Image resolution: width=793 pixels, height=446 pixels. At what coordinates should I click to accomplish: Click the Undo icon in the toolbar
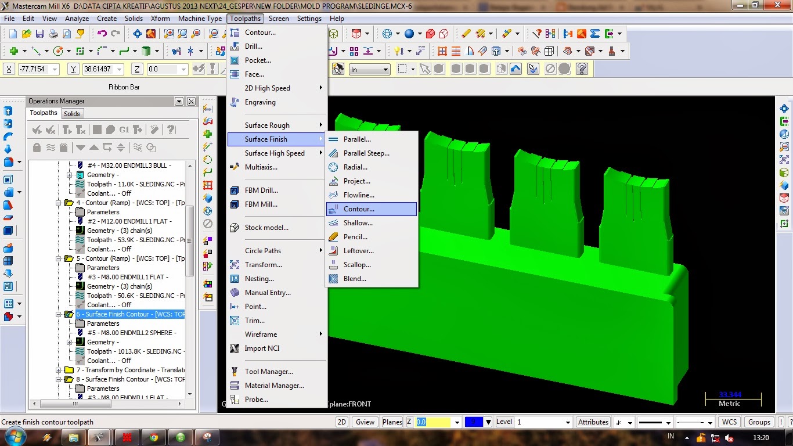coord(103,34)
